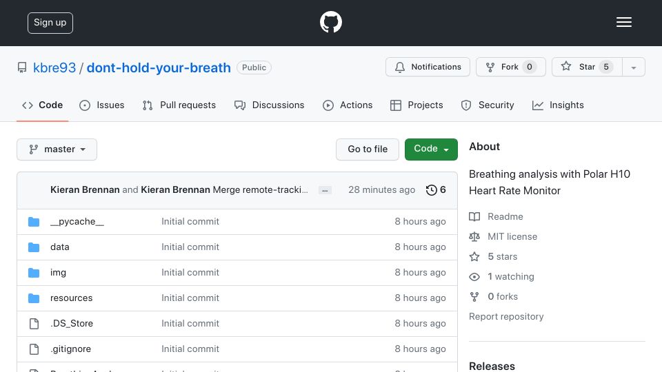Open the .gitignore file
This screenshot has height=372, width=662.
[x=70, y=349]
